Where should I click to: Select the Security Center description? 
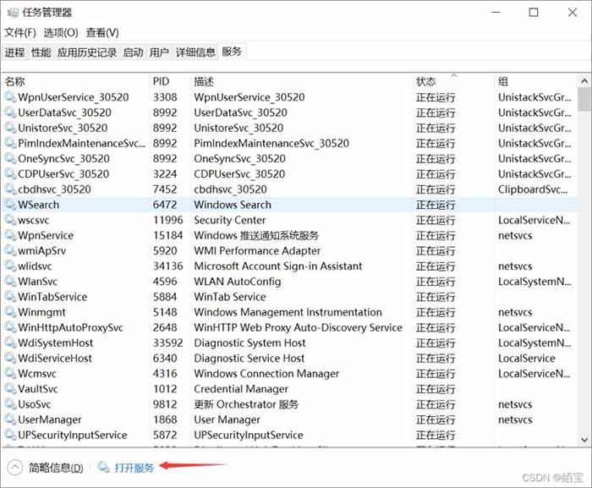229,220
